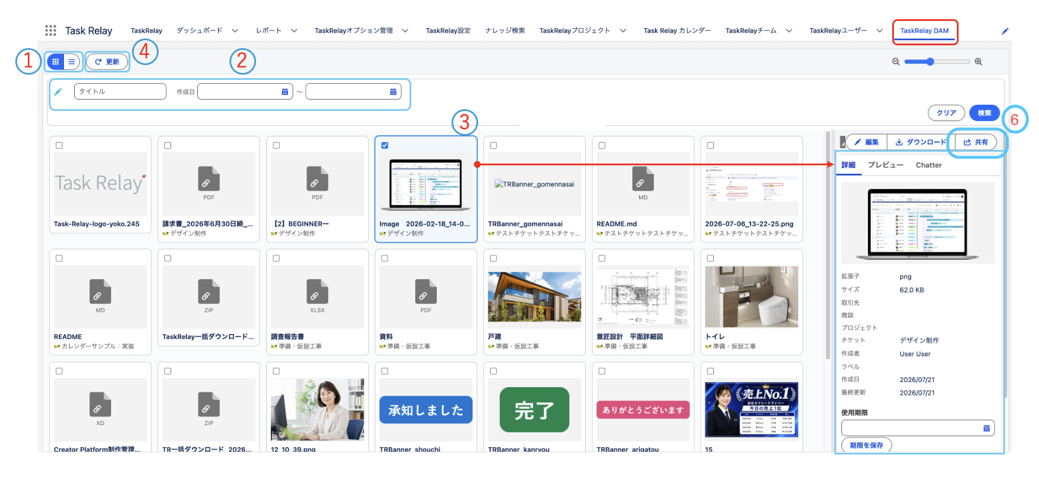The width and height of the screenshot is (1039, 489).
Task: Click the 検索 search button
Action: [984, 113]
